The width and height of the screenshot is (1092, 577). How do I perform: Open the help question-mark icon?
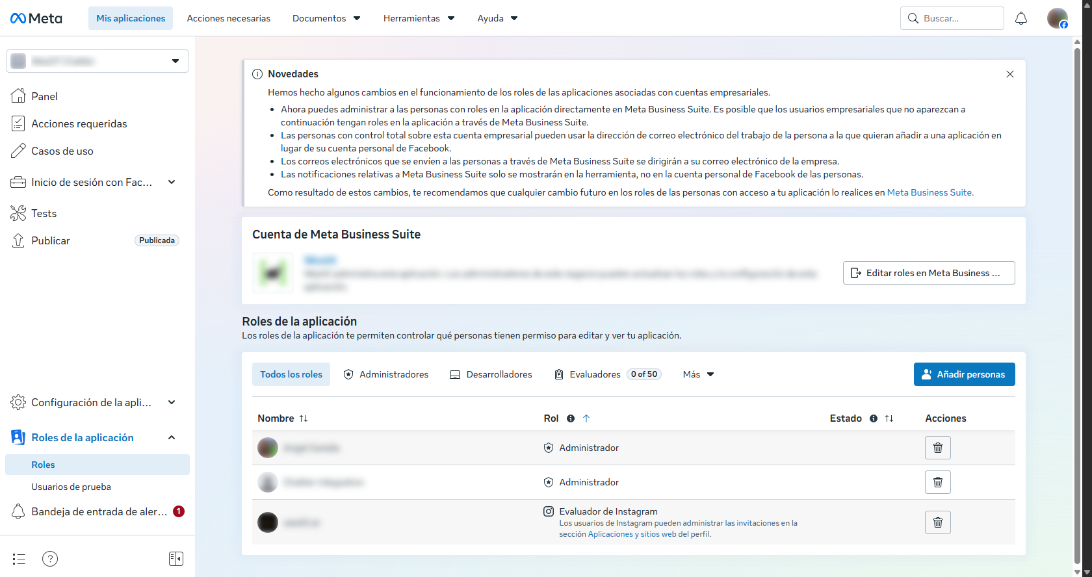point(50,559)
